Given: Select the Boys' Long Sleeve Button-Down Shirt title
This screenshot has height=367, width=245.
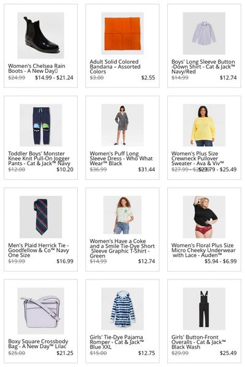Looking at the screenshot, I should click(203, 67).
